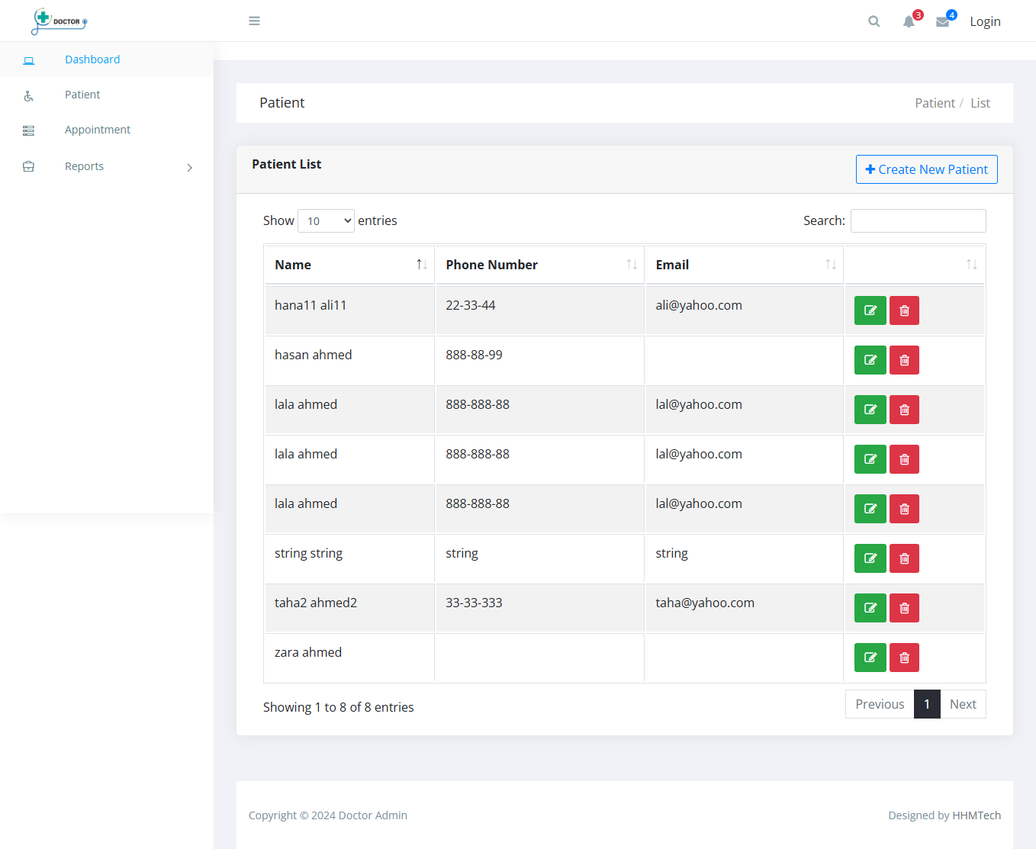Open the Appointment section
Screen dimensions: 1036x849
(98, 129)
